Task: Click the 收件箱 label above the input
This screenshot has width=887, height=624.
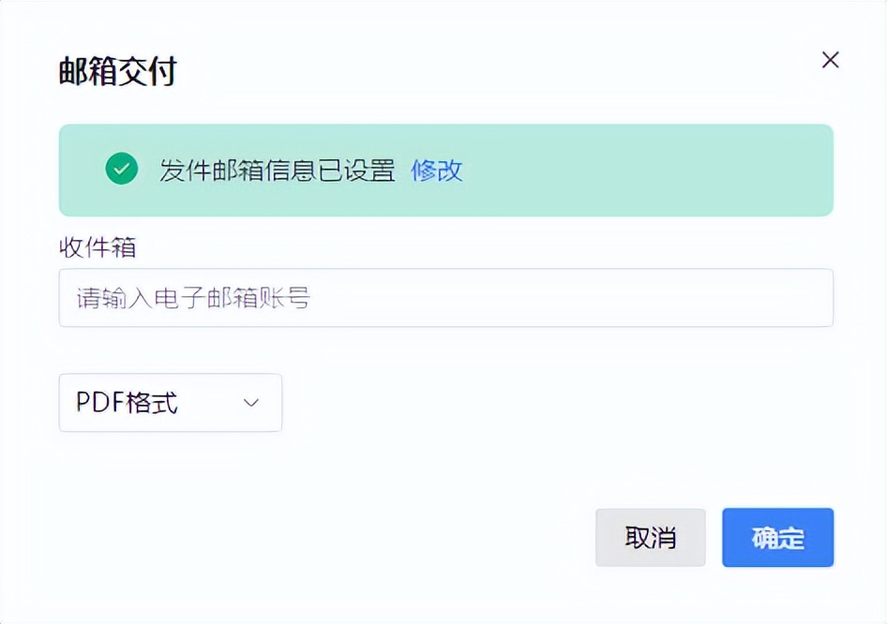Action: (97, 247)
